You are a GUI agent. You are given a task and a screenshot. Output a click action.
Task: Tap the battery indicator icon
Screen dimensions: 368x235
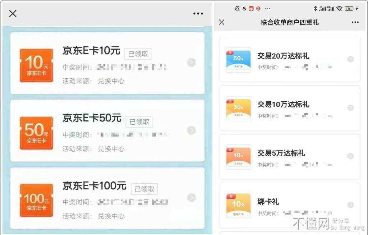pos(349,9)
